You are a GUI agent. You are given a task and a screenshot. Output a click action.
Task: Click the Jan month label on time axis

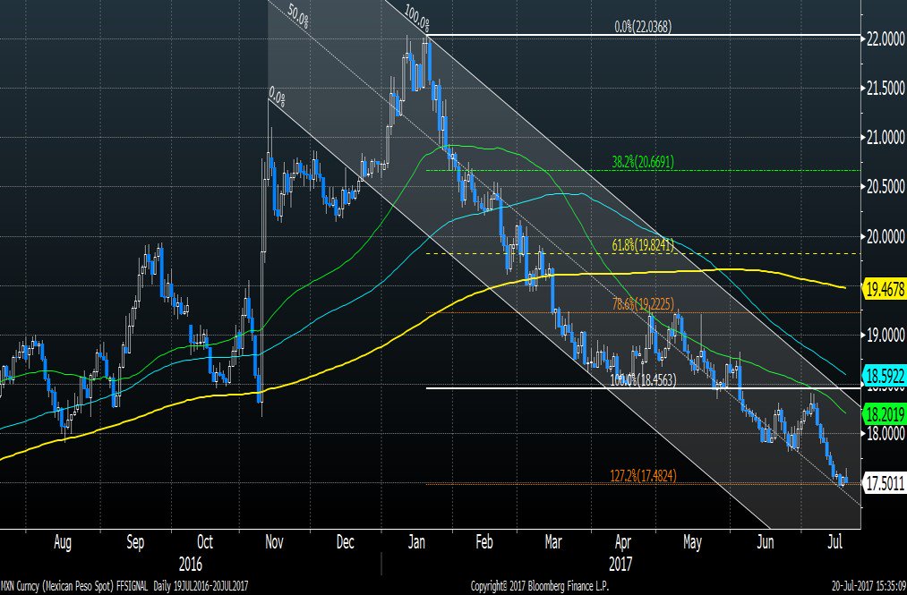[x=416, y=542]
